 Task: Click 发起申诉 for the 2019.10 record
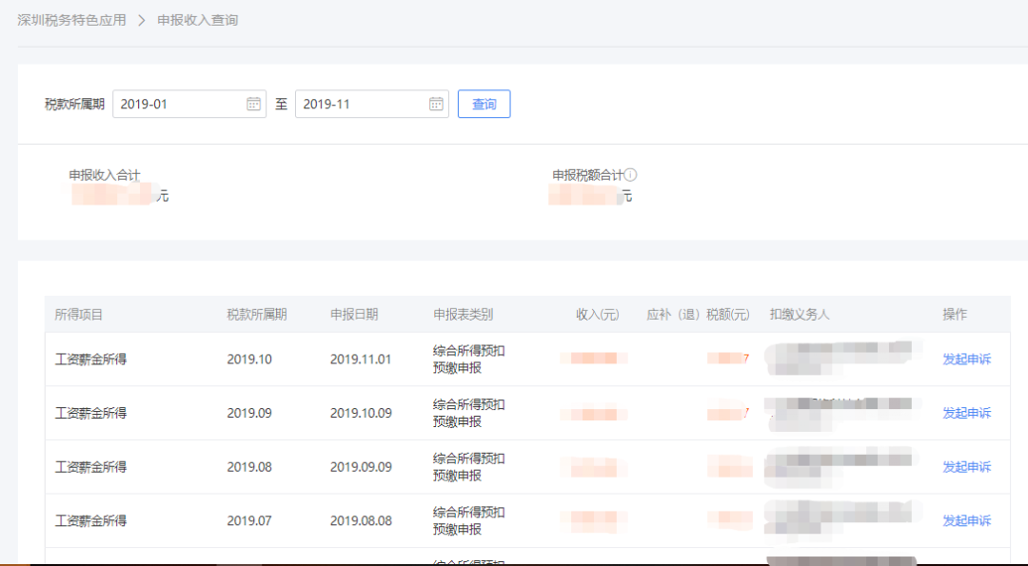coord(966,359)
